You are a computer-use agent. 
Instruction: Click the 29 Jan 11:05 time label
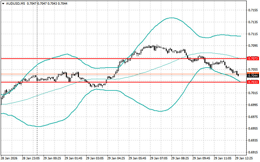222,158
